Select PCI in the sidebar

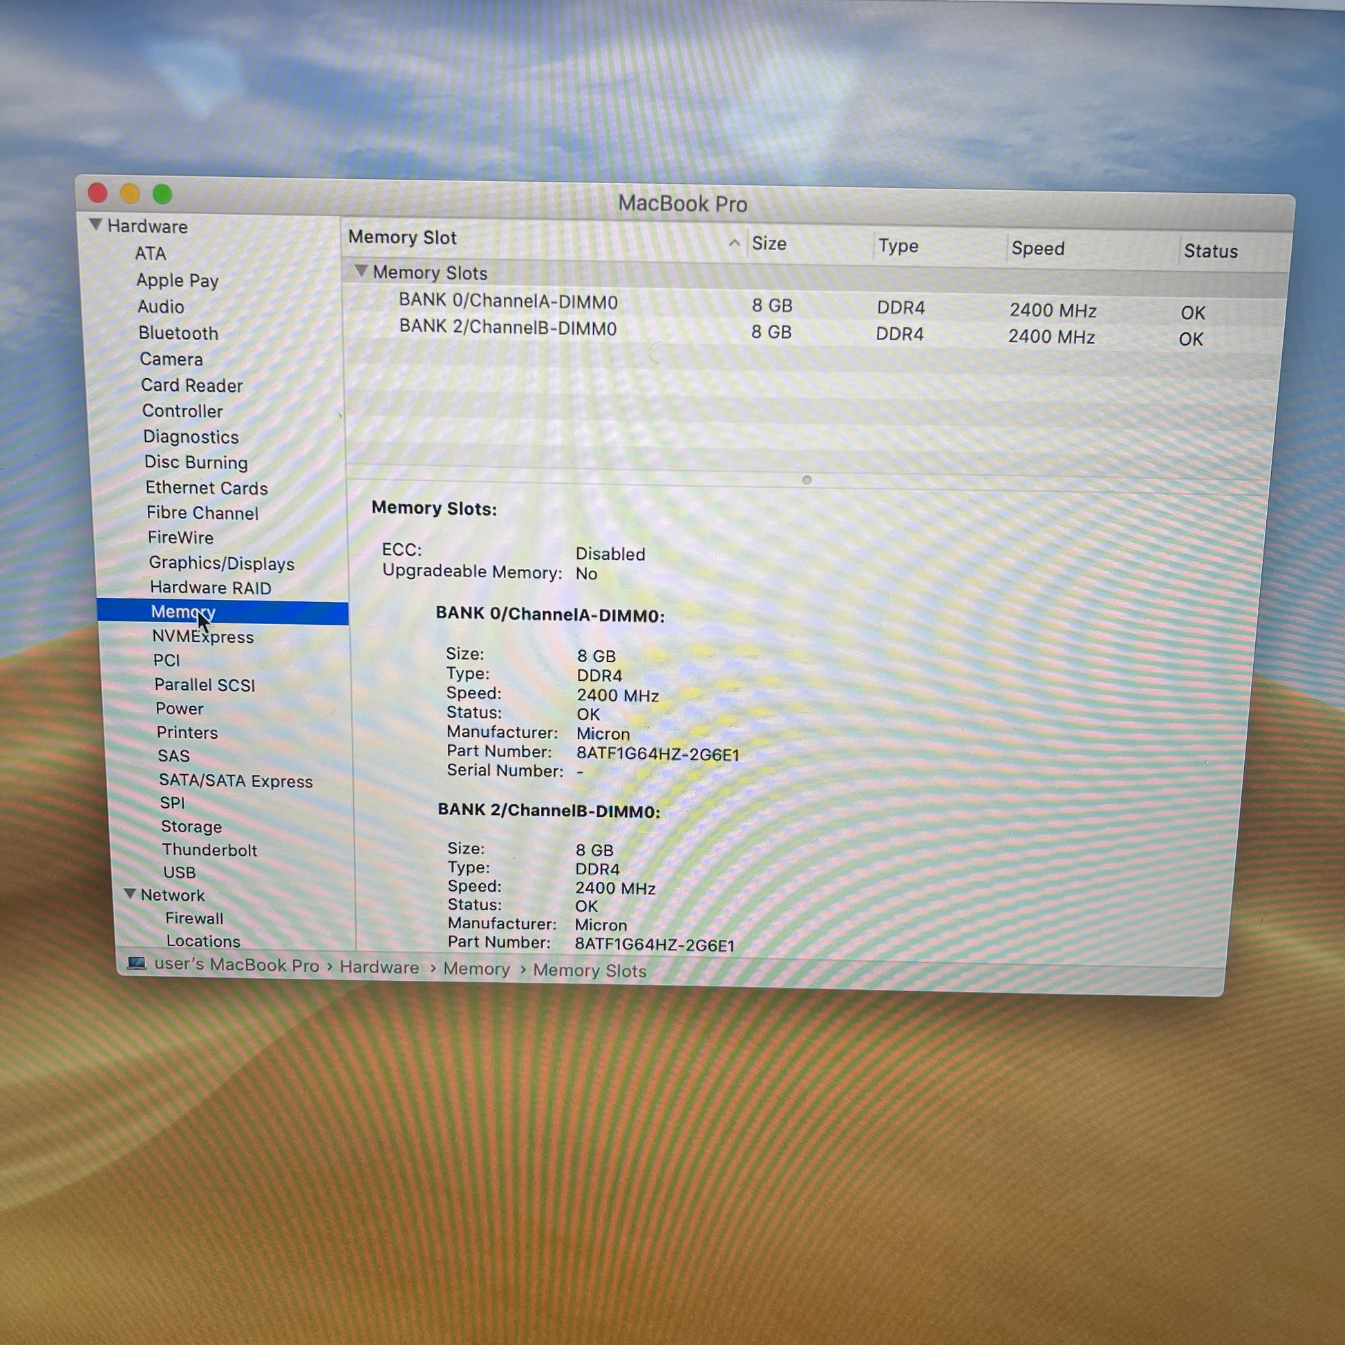coord(167,660)
